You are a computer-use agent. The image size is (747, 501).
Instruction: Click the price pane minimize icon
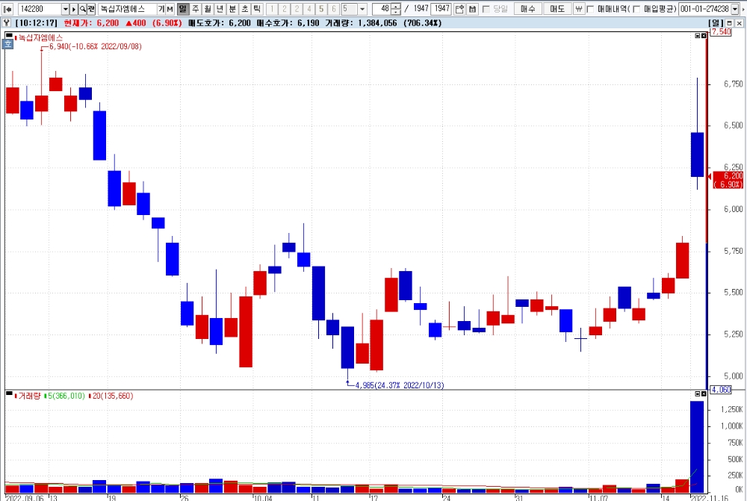coord(698,36)
